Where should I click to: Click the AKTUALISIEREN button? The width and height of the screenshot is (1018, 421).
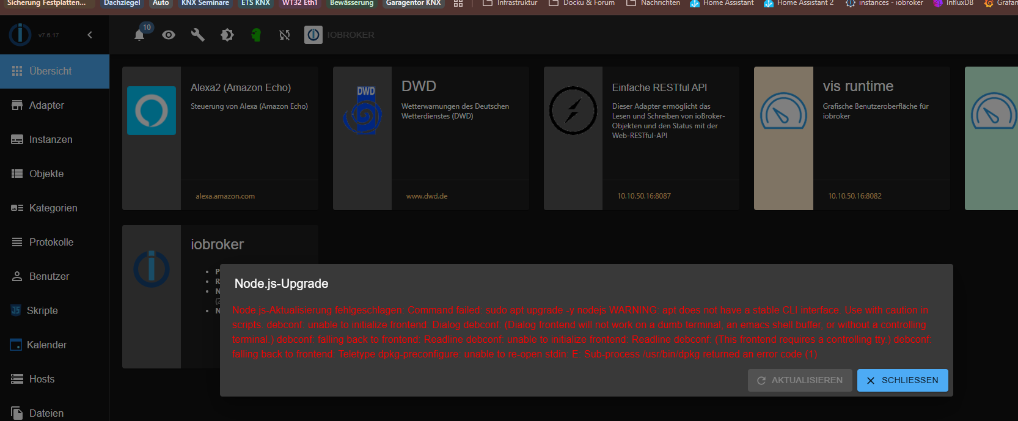pos(799,380)
